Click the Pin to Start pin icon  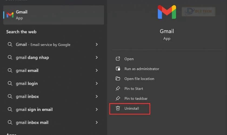118,88
